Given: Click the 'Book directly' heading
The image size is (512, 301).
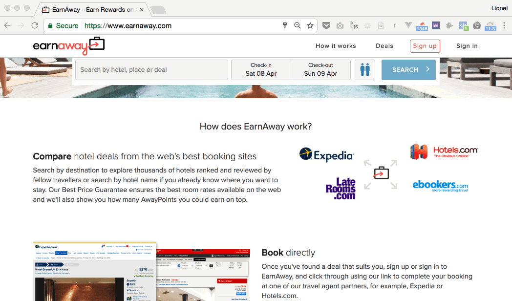Looking at the screenshot, I should [x=288, y=253].
